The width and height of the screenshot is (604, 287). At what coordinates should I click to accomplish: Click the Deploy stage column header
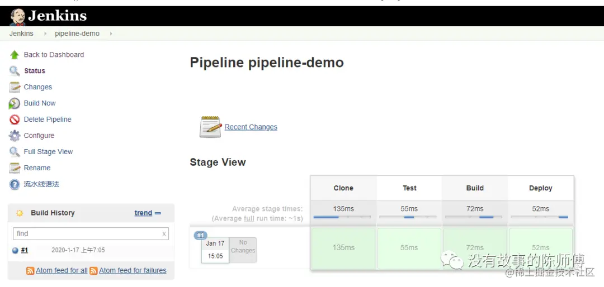pyautogui.click(x=540, y=188)
